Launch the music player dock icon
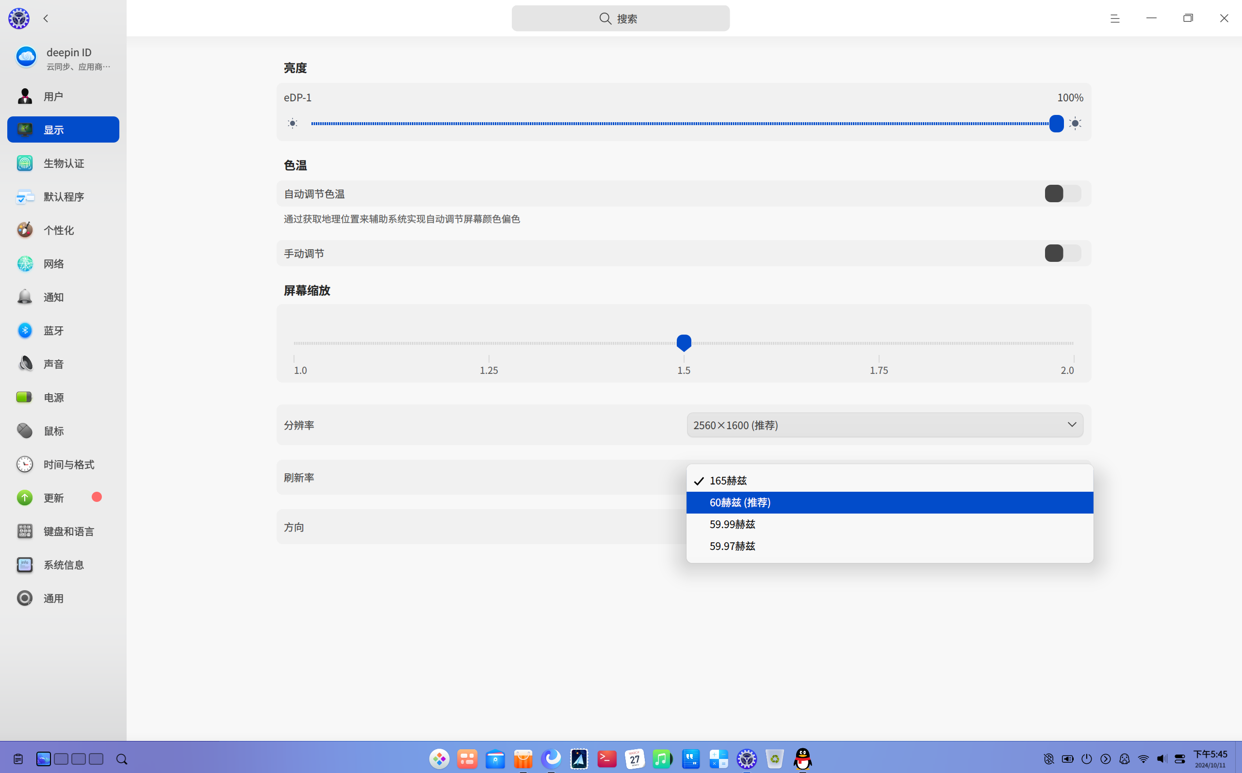This screenshot has width=1242, height=773. (663, 758)
